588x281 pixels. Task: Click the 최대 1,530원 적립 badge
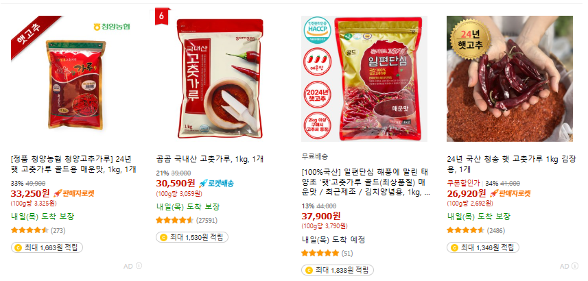pos(192,237)
